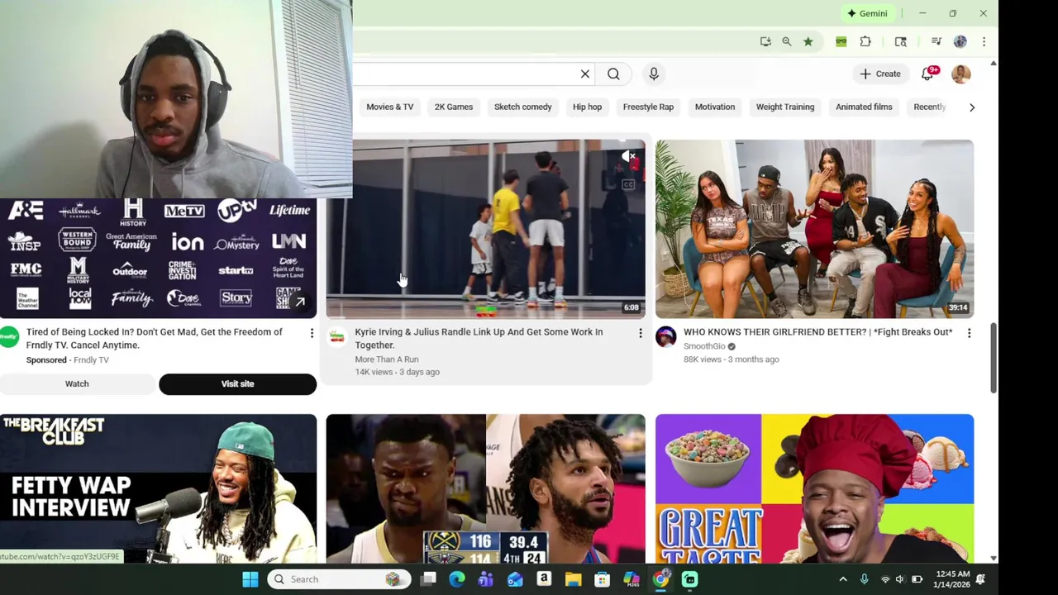1058x595 pixels.
Task: Select the Freestyle Rap filter chip
Action: pyautogui.click(x=648, y=107)
